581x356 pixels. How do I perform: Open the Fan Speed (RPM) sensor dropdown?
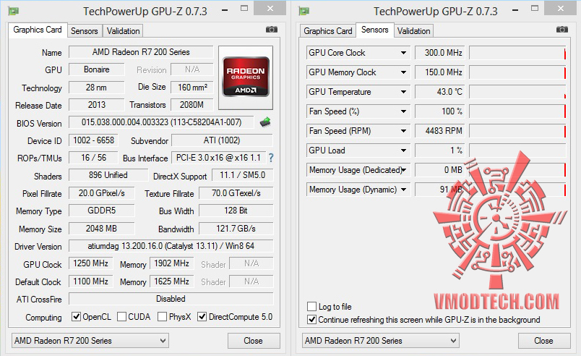[x=403, y=131]
